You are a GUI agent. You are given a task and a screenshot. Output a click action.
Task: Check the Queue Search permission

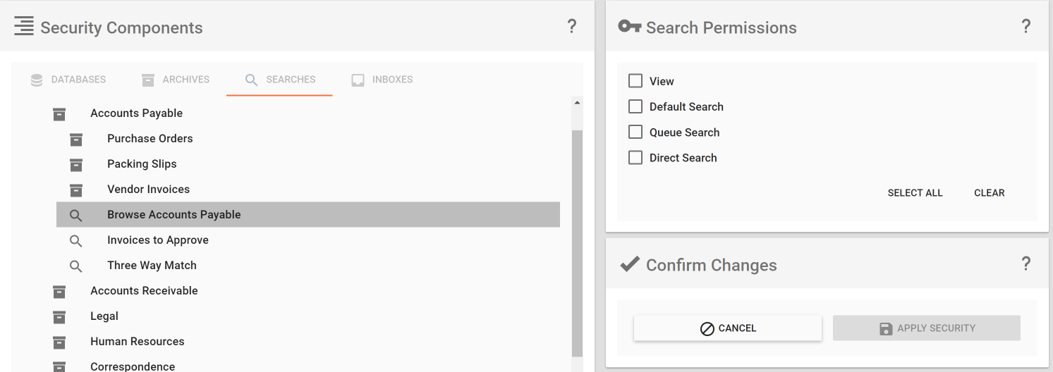[x=635, y=132]
